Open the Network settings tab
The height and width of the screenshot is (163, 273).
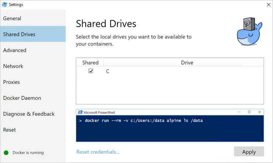[33, 66]
